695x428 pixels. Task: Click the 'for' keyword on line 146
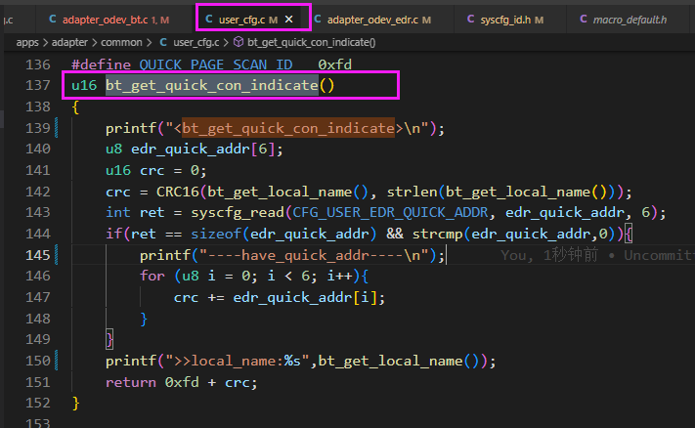(152, 276)
